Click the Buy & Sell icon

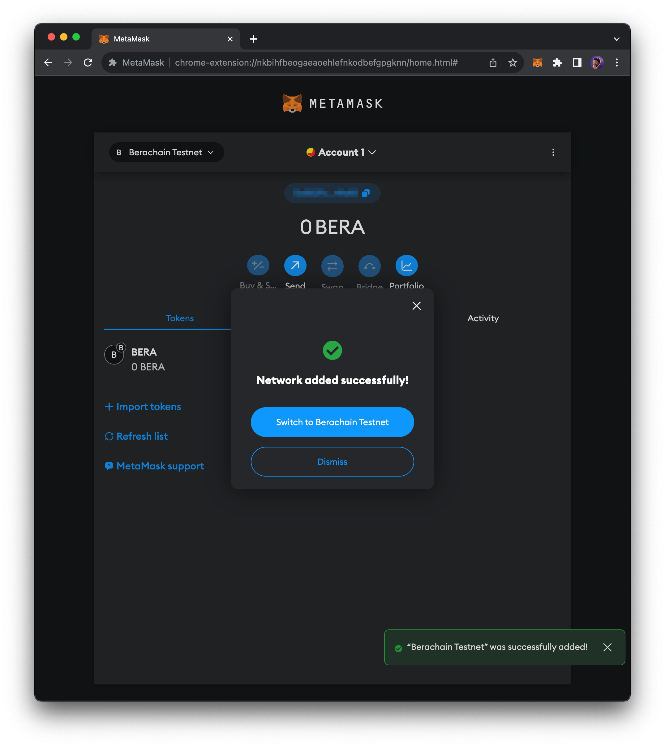click(x=258, y=265)
